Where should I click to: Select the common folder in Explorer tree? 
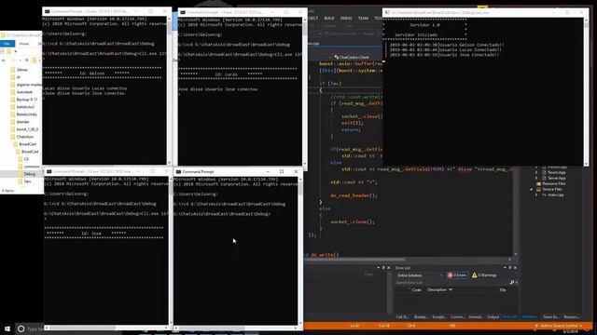(32, 167)
